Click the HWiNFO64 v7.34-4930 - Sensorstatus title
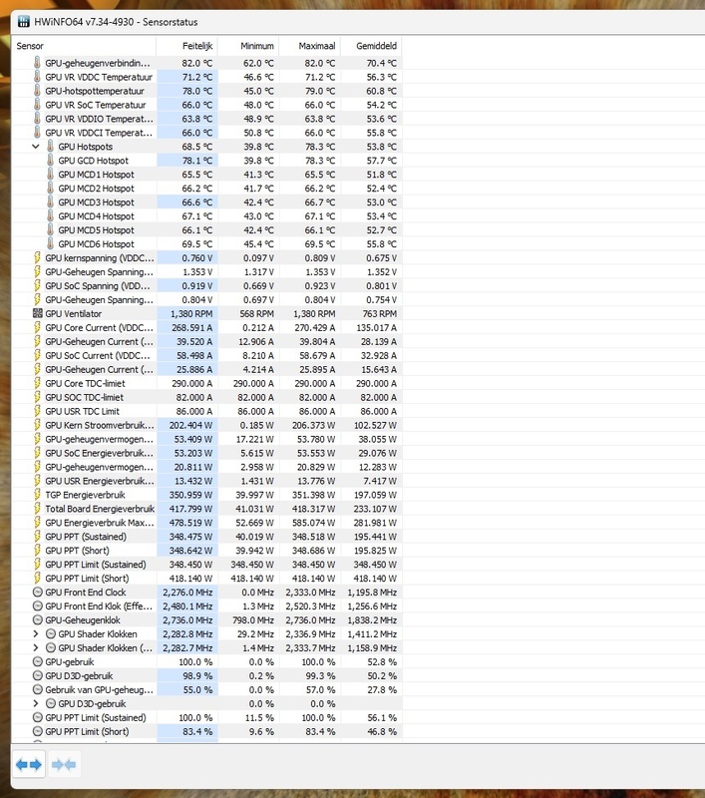 coord(116,22)
